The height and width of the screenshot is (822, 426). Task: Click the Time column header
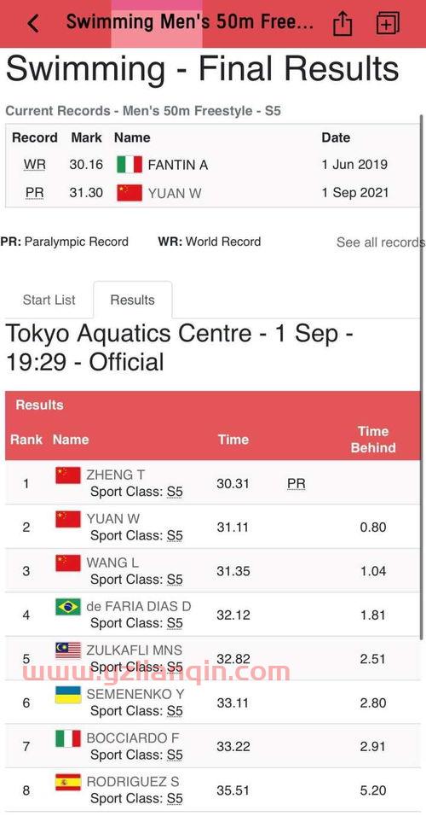pyautogui.click(x=233, y=440)
